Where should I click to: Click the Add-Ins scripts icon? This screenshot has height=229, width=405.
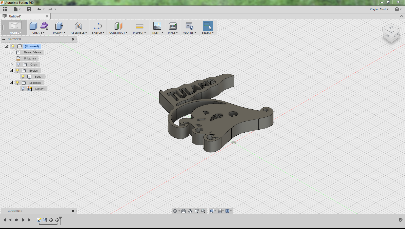click(189, 26)
